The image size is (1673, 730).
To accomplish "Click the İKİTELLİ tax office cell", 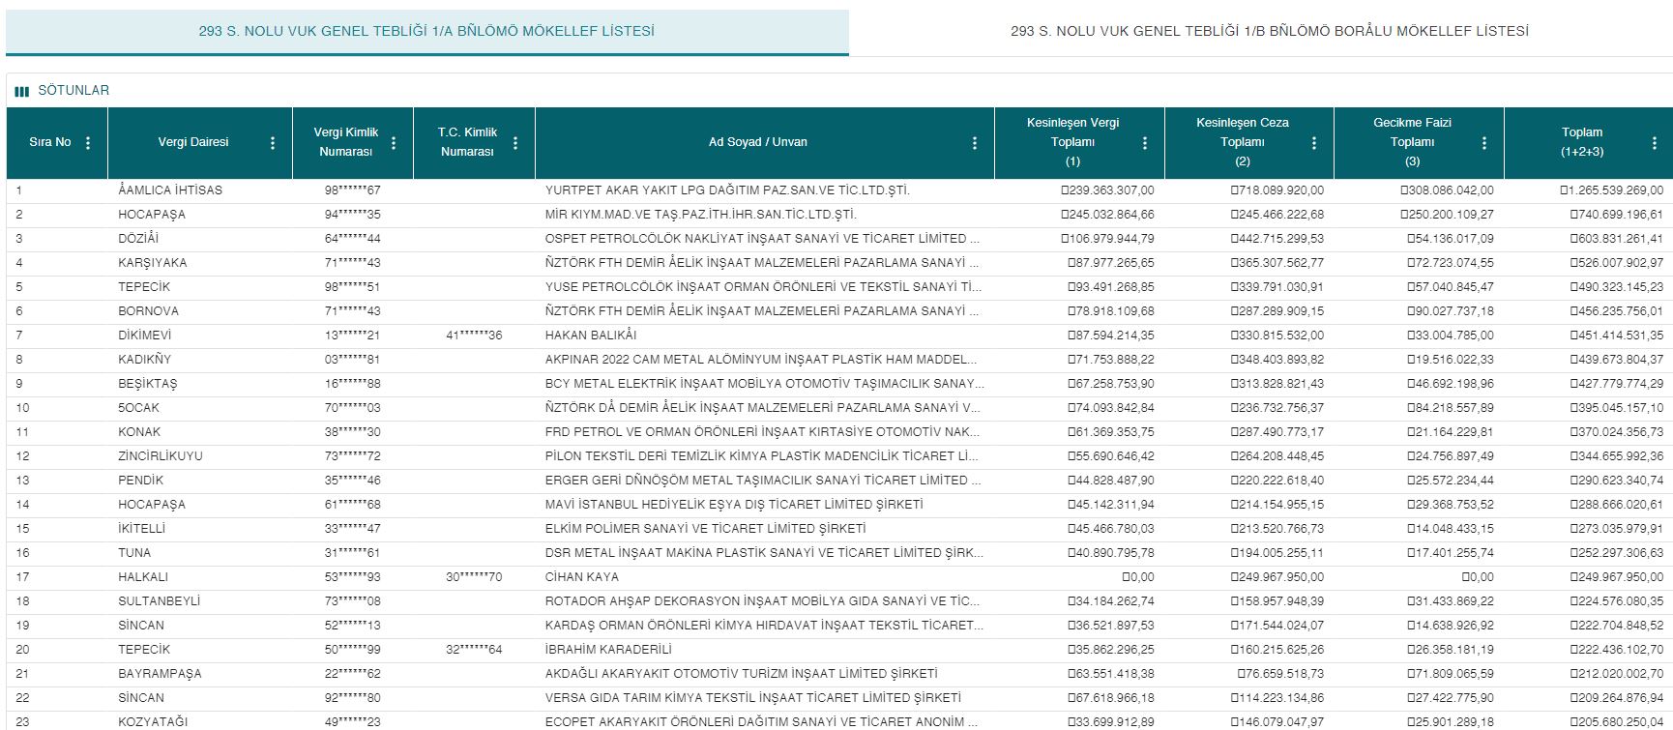I will tap(141, 529).
